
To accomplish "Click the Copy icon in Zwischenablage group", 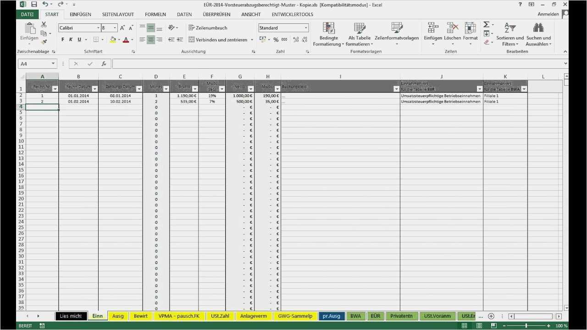I will (44, 33).
